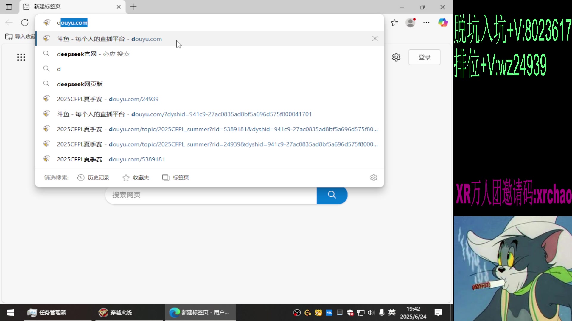Image resolution: width=572 pixels, height=321 pixels.
Task: Click the 登录 sign-in button
Action: click(x=424, y=57)
